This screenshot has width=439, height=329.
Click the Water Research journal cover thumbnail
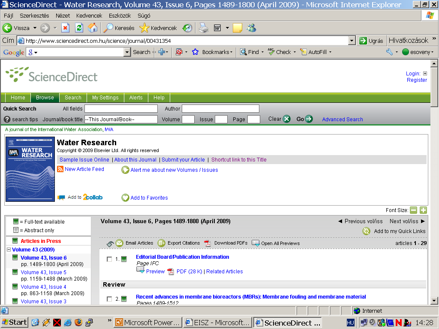coord(30,169)
